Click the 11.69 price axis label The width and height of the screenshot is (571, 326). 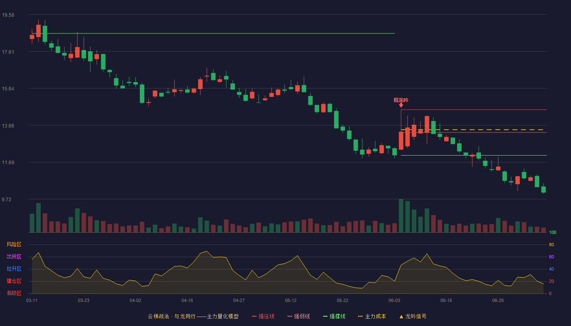coord(8,163)
